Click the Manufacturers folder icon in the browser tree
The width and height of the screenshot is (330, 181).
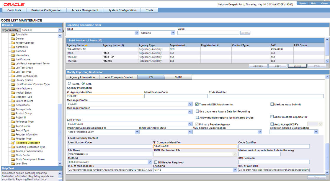coord(13,88)
